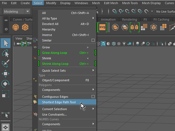Toggle wireframe cube icon in viewport
Screen dimensions: 175x131
pos(98,44)
